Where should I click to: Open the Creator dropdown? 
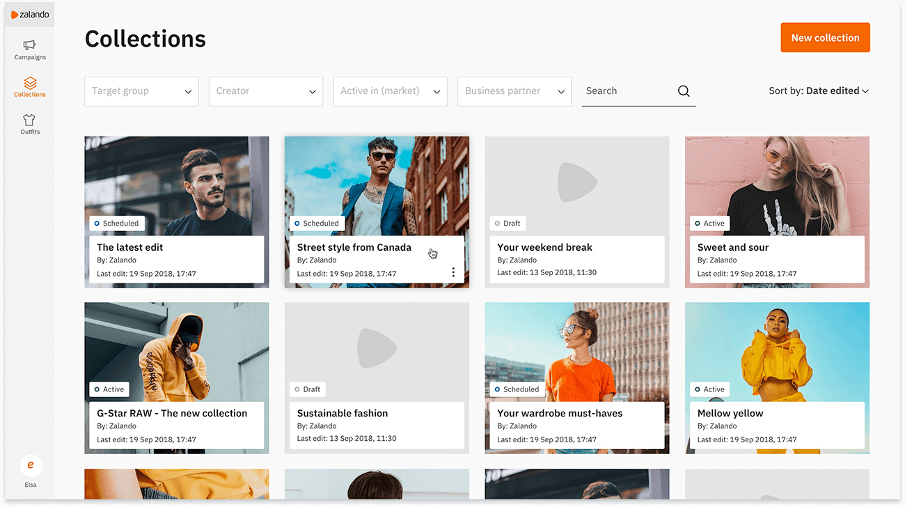(x=265, y=91)
